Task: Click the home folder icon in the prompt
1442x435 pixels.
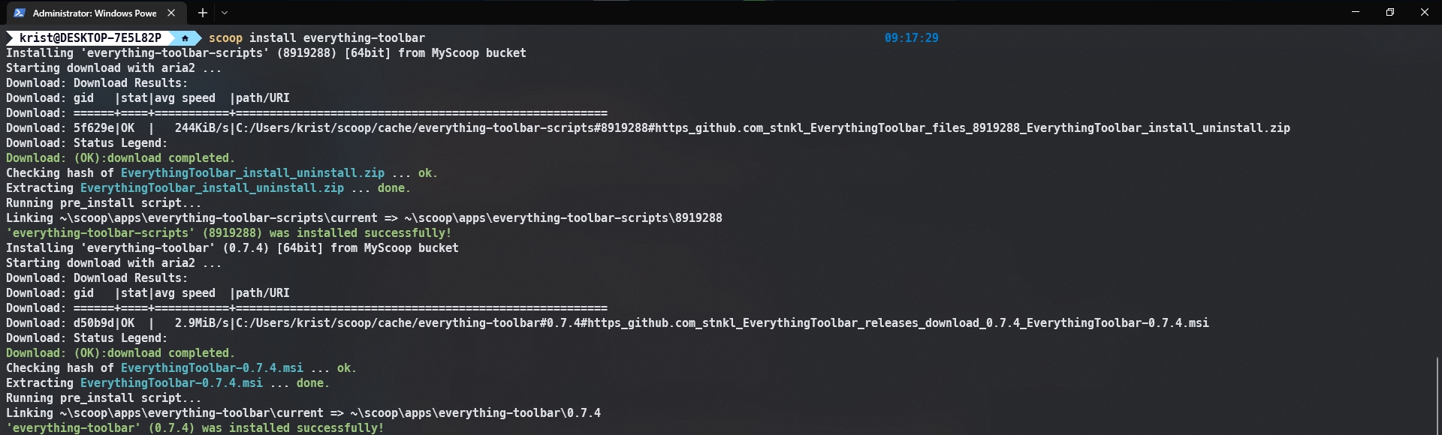Action: point(184,37)
